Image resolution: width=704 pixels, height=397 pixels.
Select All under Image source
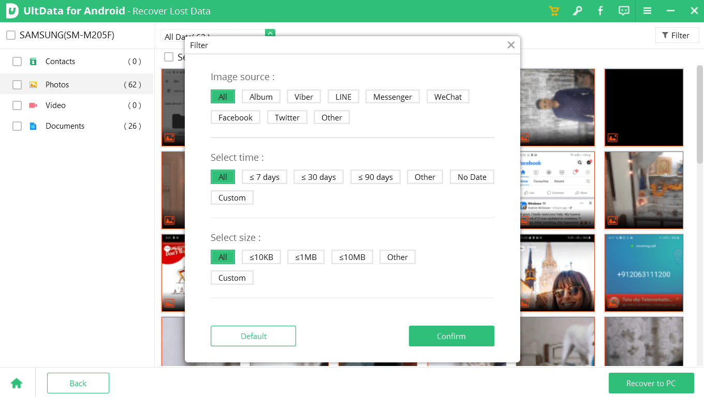point(223,97)
